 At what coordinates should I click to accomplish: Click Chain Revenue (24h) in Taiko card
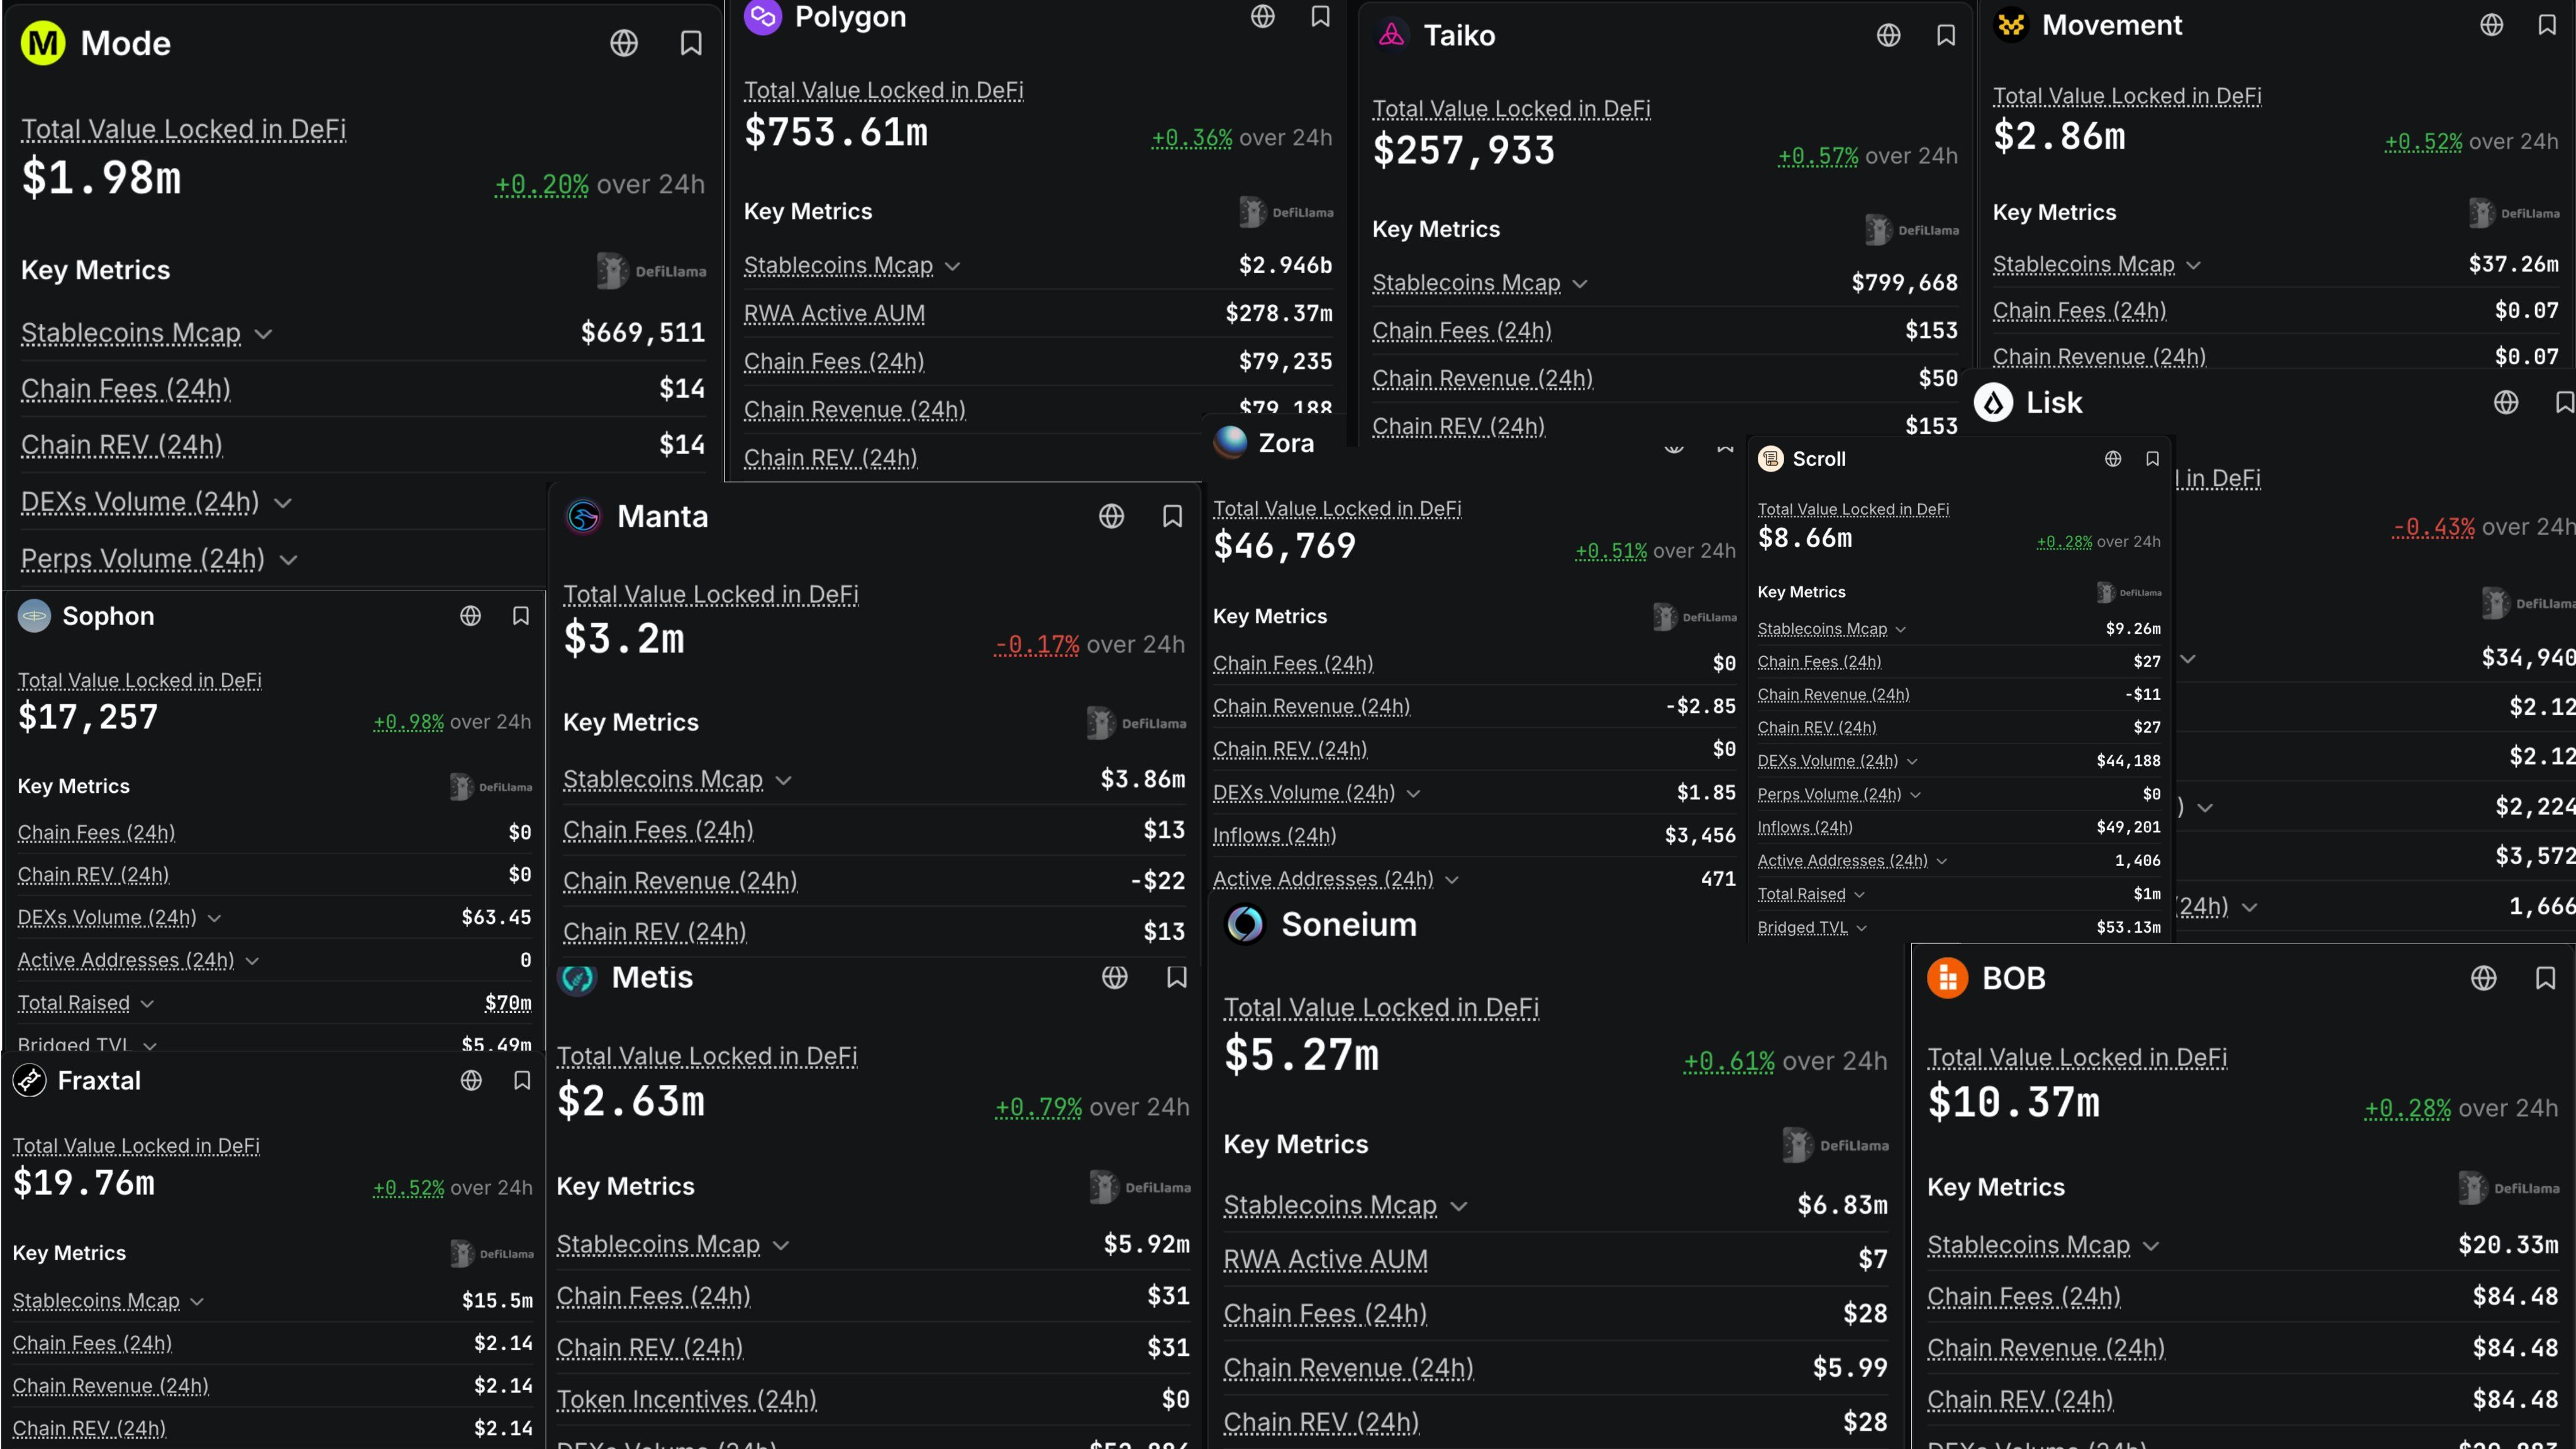(1482, 379)
